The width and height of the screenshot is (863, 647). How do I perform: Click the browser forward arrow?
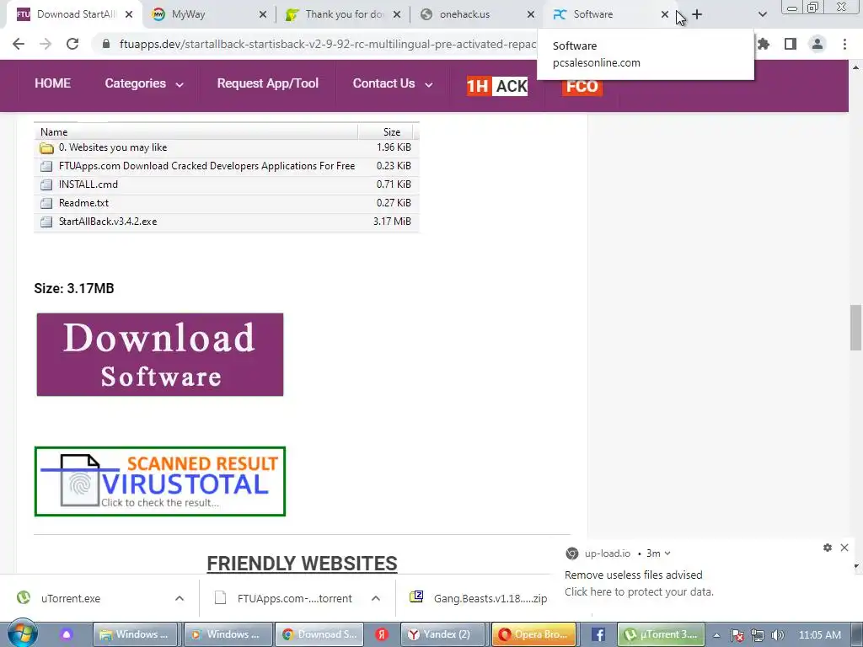46,44
